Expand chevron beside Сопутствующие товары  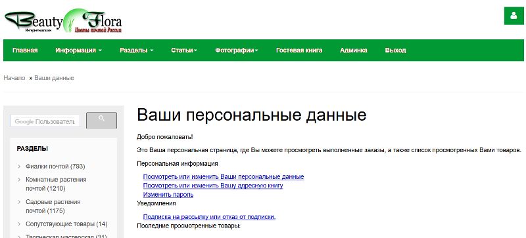tap(20, 224)
